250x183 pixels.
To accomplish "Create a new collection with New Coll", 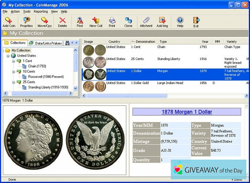I will 96,22.
